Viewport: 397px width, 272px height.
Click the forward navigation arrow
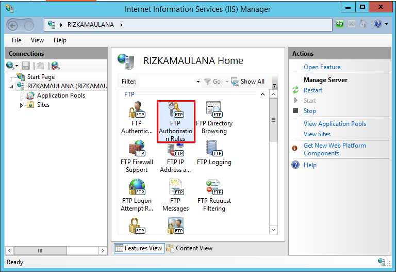[x=29, y=26]
